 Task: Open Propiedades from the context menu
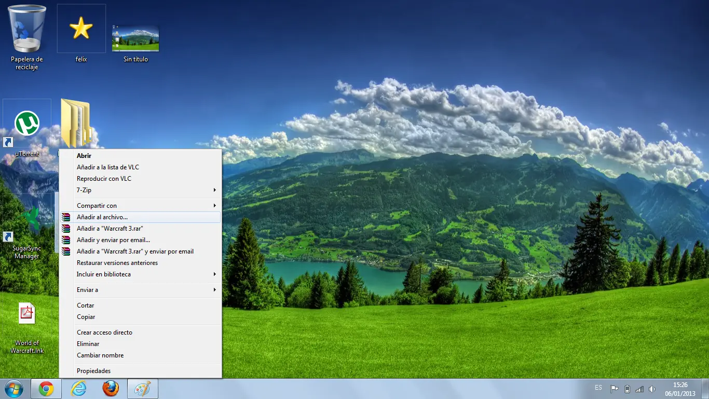pos(140,371)
